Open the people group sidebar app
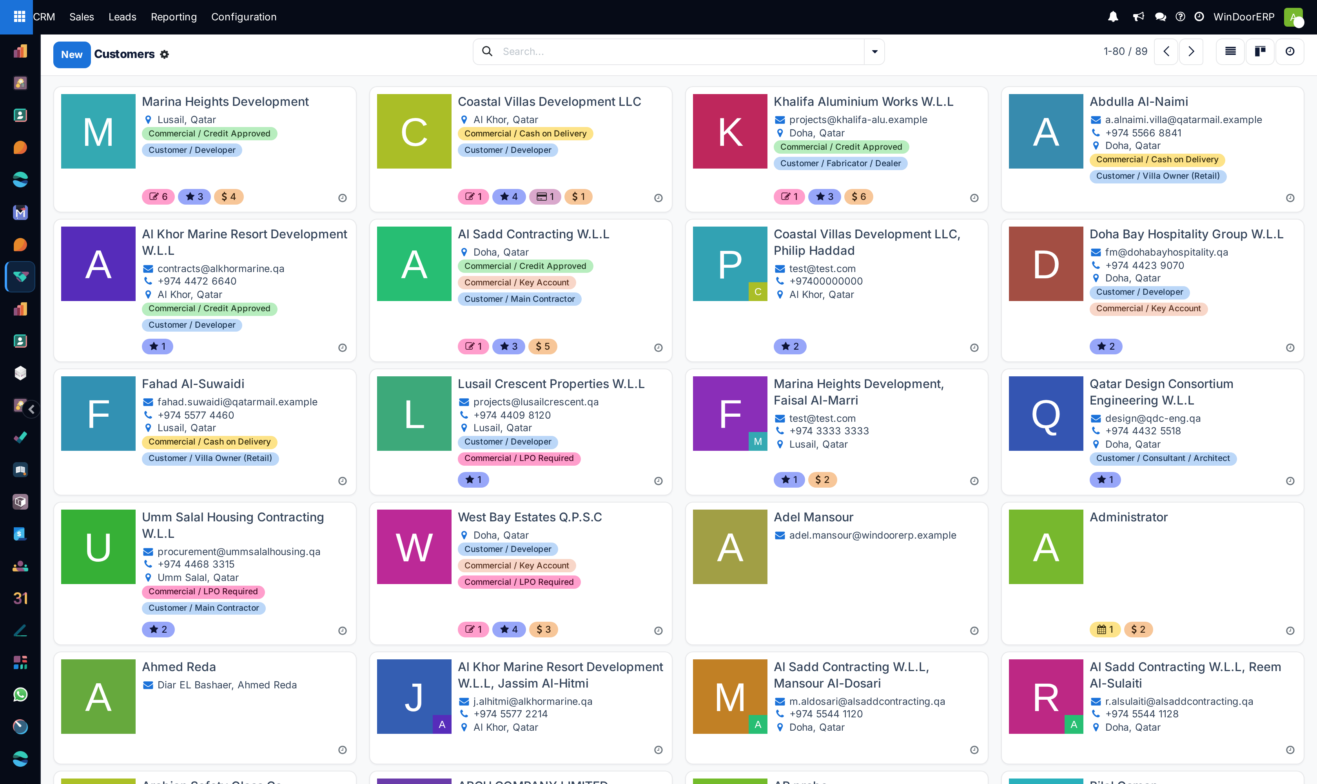The height and width of the screenshot is (784, 1317). pyautogui.click(x=20, y=566)
